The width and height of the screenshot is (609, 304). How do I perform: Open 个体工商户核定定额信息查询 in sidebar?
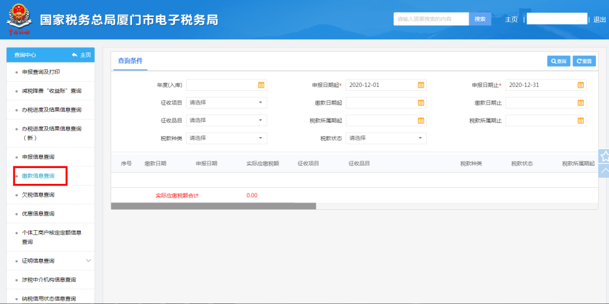51,237
